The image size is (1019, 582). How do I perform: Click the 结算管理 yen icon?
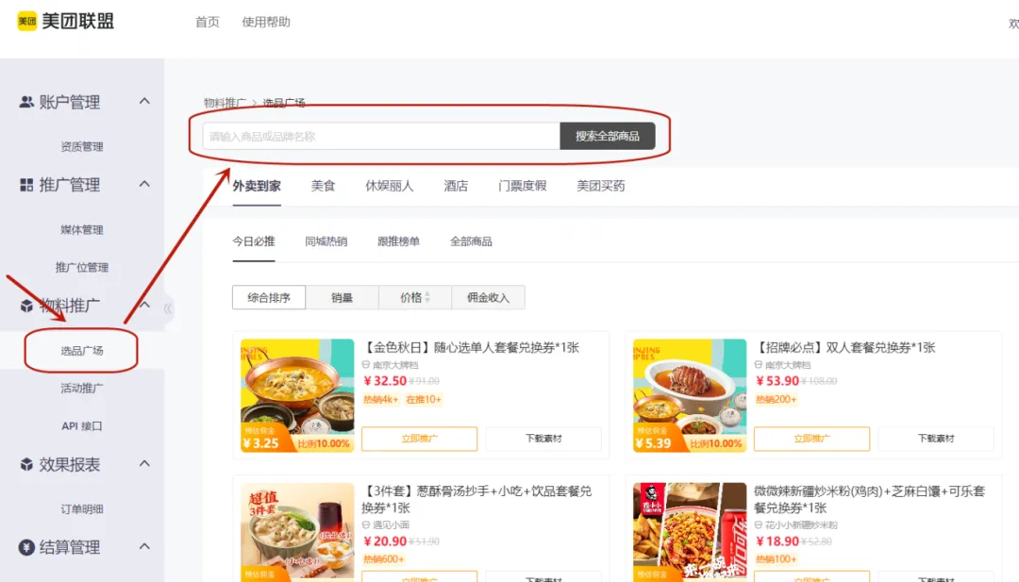click(x=26, y=547)
